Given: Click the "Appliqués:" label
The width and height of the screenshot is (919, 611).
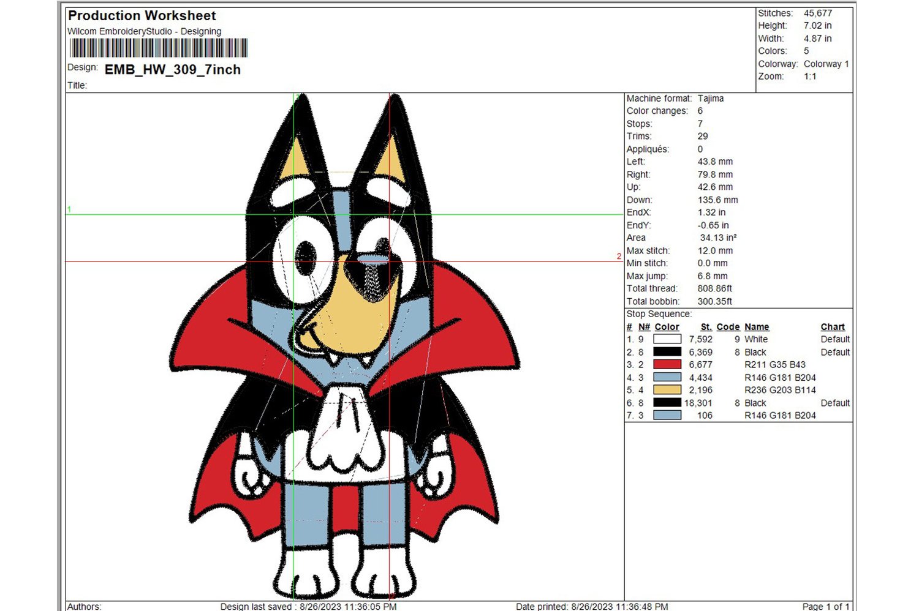Looking at the screenshot, I should tap(648, 149).
